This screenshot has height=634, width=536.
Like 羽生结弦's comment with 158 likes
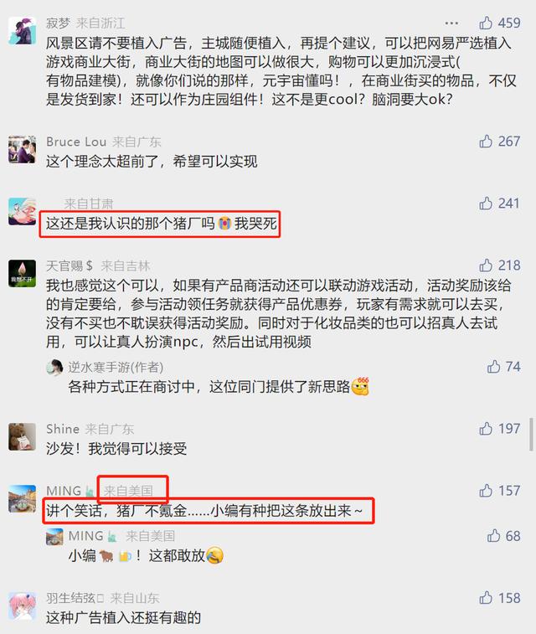pos(486,598)
